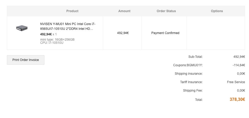Click the Sub-Total label
Viewport: 249px width, 118px height.
coord(196,57)
